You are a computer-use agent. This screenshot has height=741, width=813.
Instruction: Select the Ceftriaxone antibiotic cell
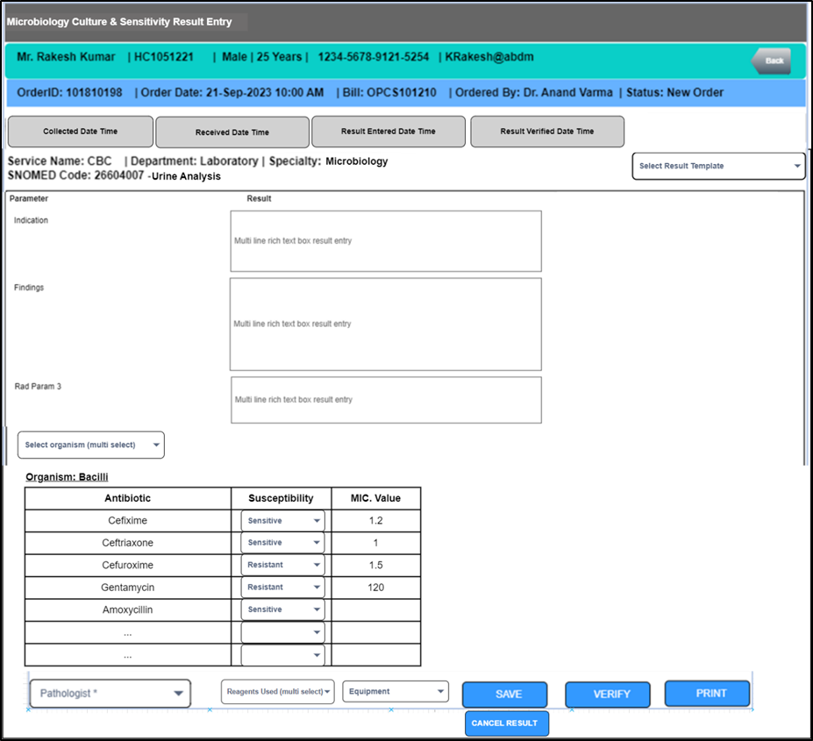click(x=127, y=543)
